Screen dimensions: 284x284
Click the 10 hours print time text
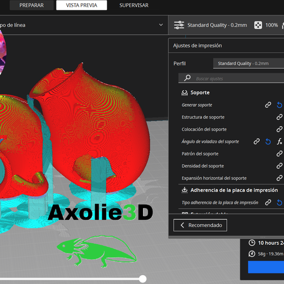point(271,243)
